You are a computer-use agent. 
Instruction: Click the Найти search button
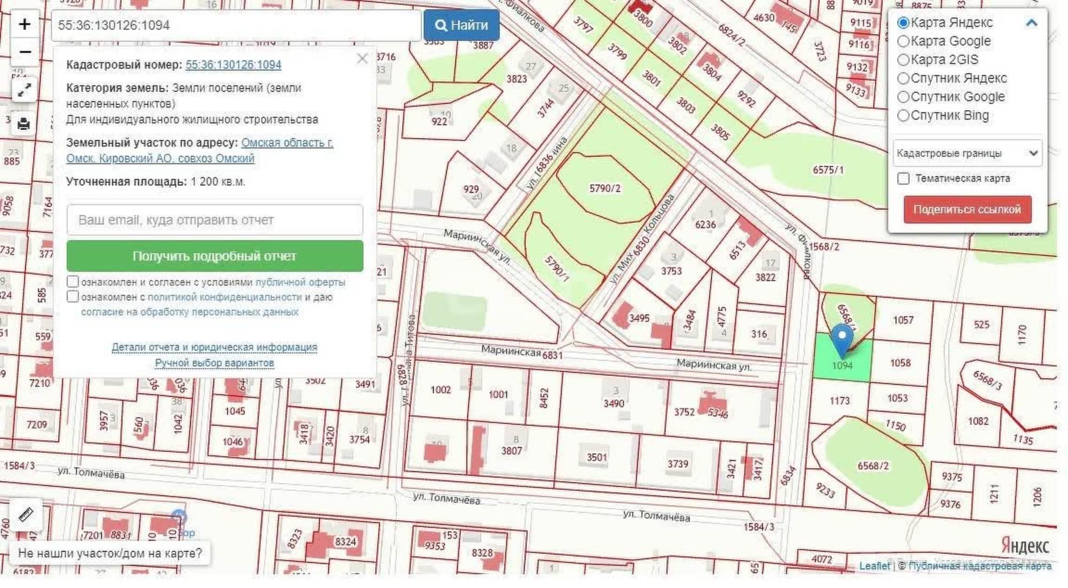[x=461, y=25]
